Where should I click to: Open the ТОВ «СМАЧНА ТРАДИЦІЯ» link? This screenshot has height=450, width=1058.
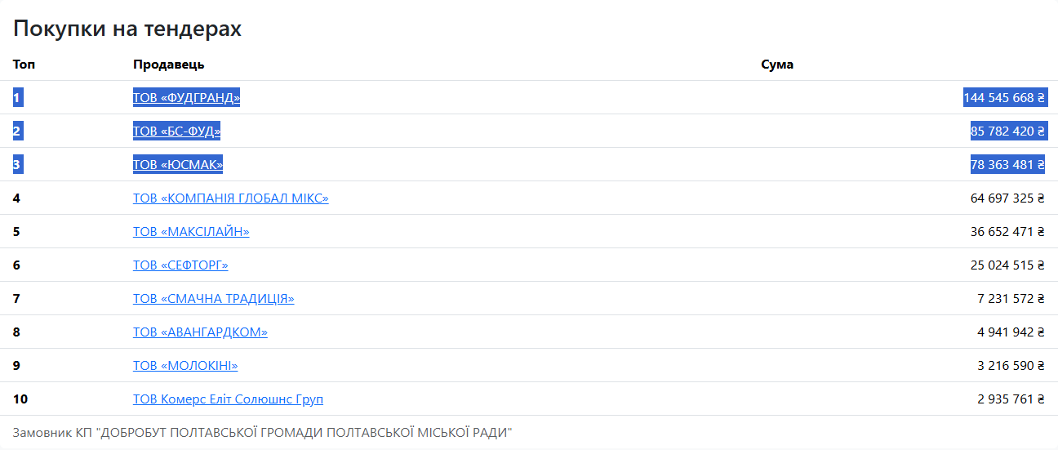(214, 299)
